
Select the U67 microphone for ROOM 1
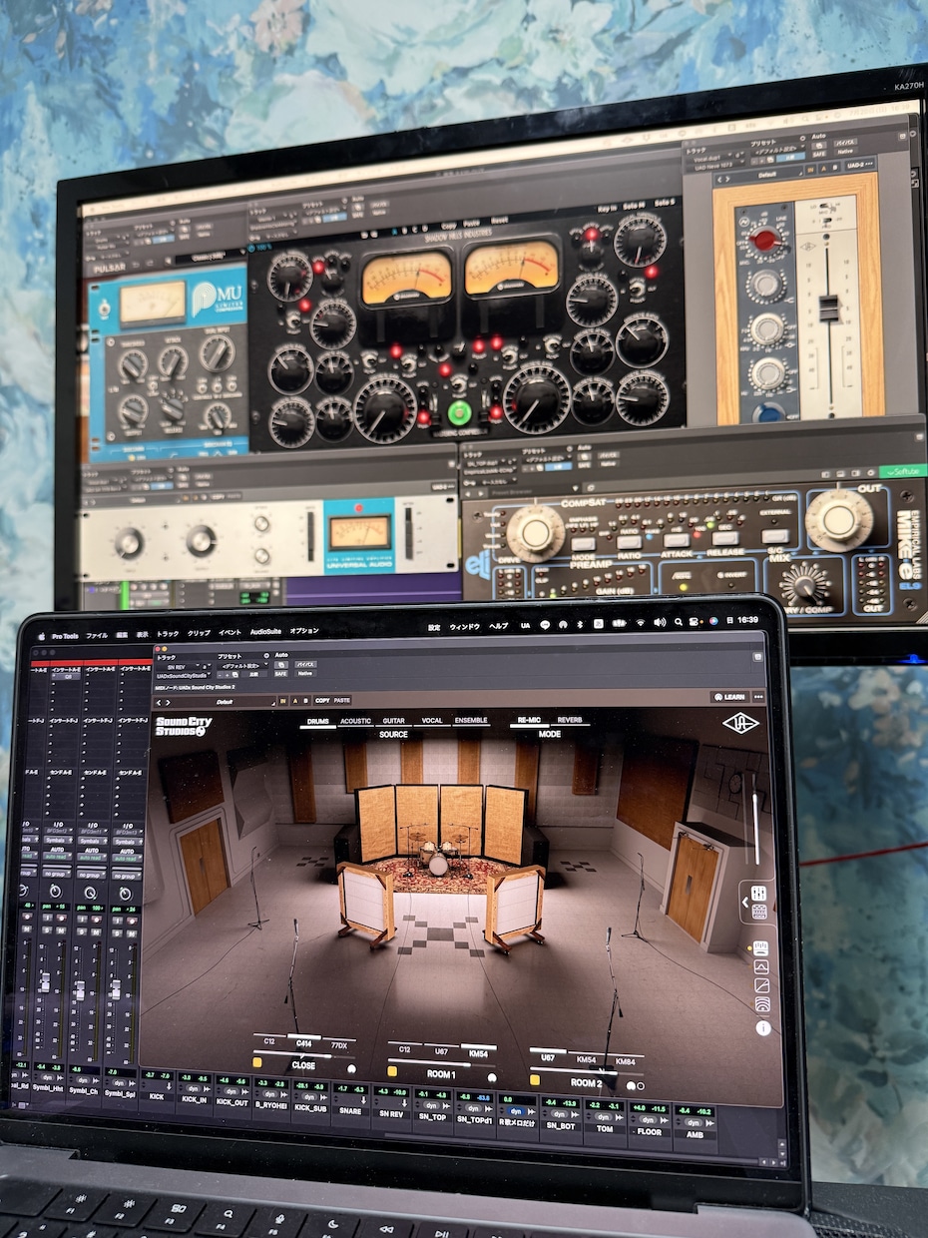[440, 1052]
